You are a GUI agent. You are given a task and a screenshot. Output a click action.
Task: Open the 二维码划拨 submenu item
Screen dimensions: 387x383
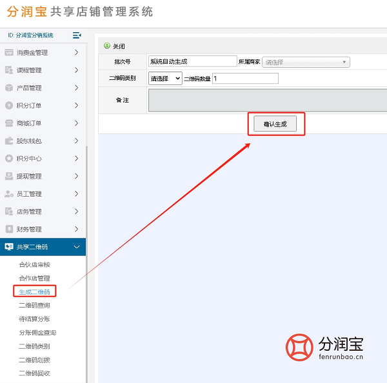(35, 360)
